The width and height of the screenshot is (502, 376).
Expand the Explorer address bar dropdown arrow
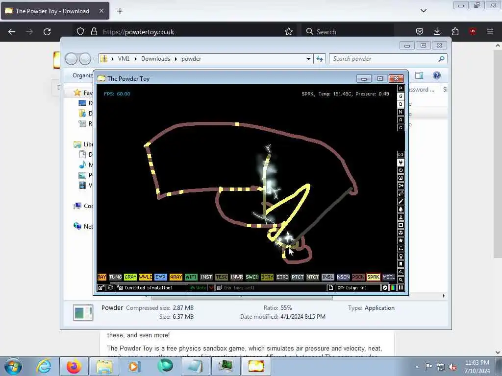[x=308, y=59]
